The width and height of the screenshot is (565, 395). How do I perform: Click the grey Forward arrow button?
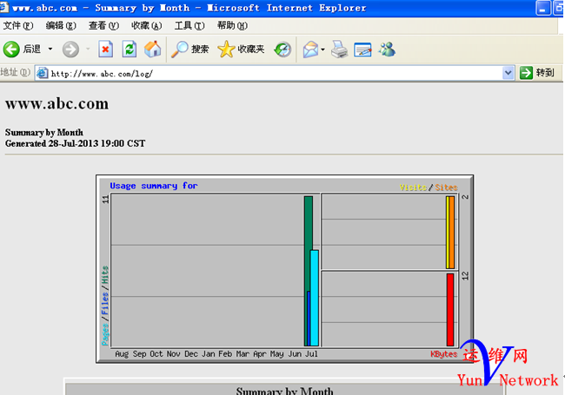point(70,49)
